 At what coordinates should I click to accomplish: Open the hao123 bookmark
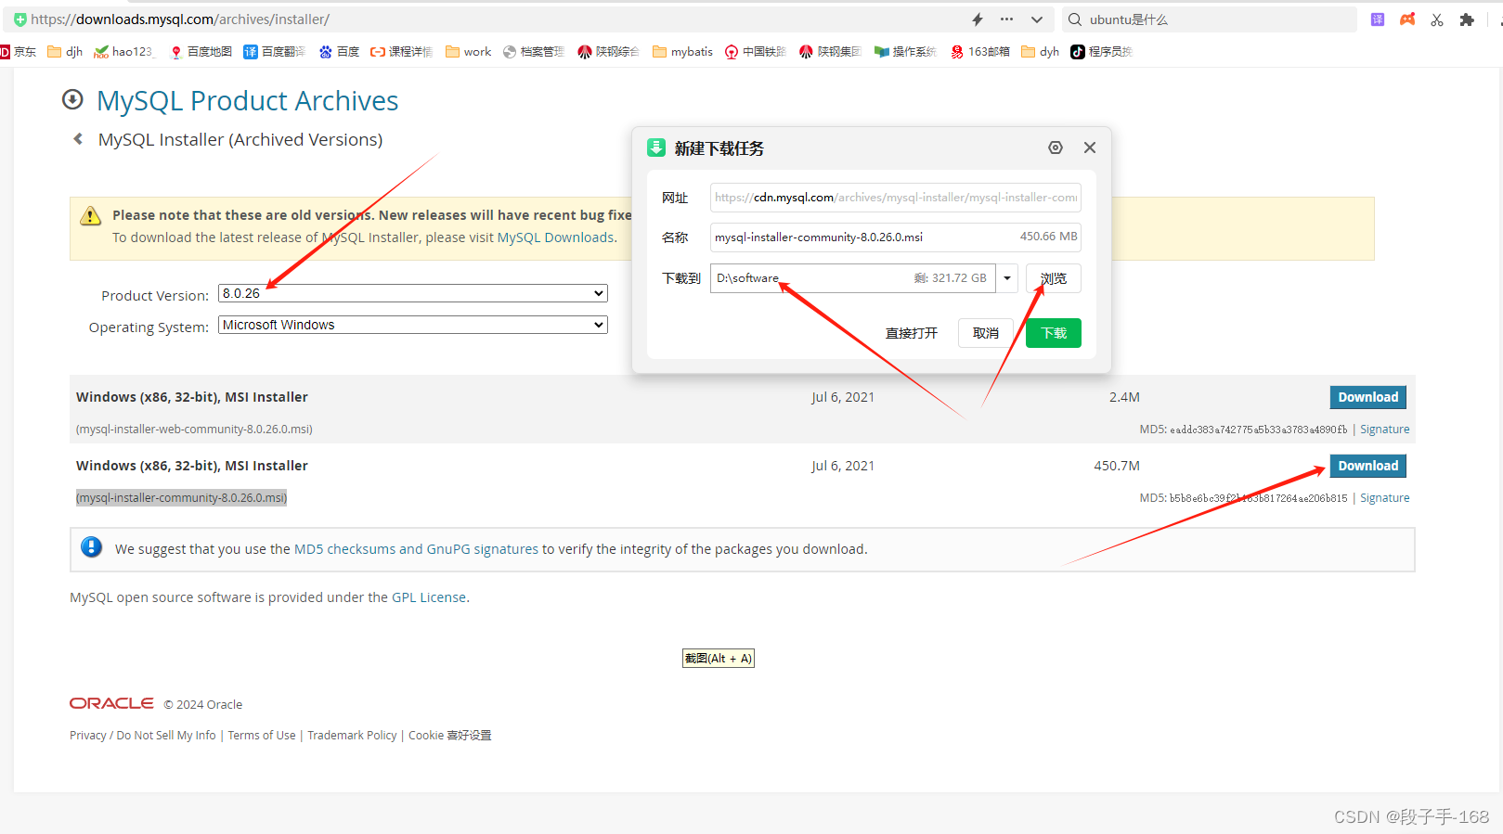(x=123, y=52)
